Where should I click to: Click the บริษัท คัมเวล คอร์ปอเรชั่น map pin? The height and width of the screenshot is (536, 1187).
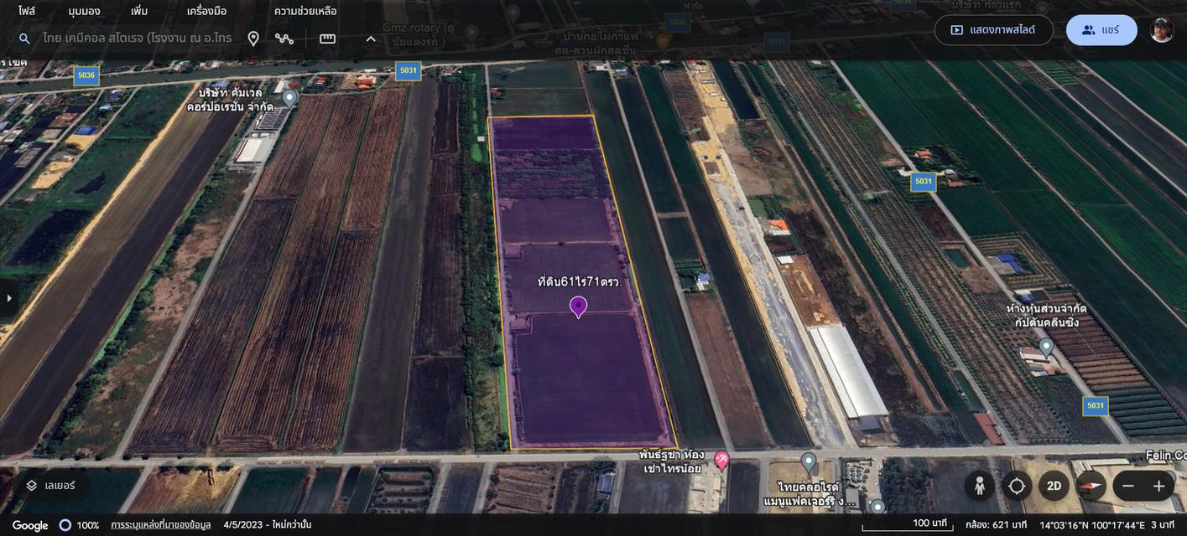coord(289,99)
